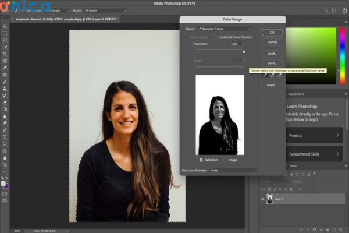Switch to the Adjustments tab
This screenshot has height=233, width=349.
tap(296, 94)
